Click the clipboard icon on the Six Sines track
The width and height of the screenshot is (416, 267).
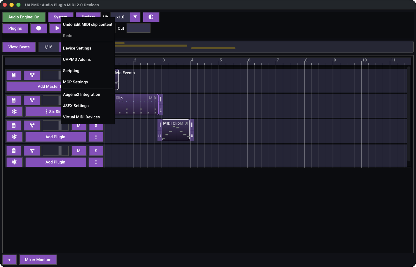pos(14,100)
